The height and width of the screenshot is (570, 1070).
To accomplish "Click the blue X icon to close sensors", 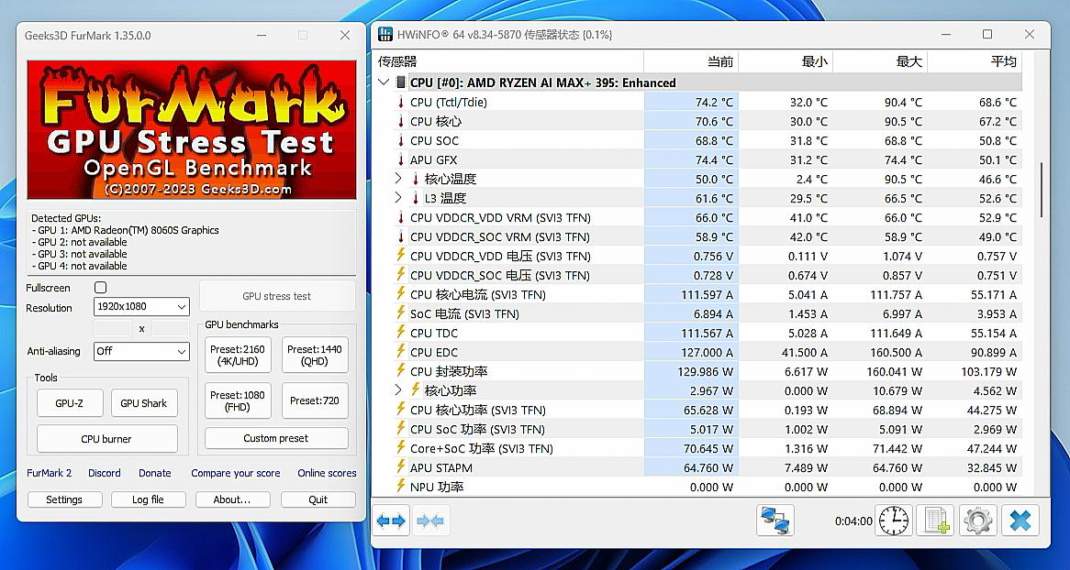I will pos(1020,520).
